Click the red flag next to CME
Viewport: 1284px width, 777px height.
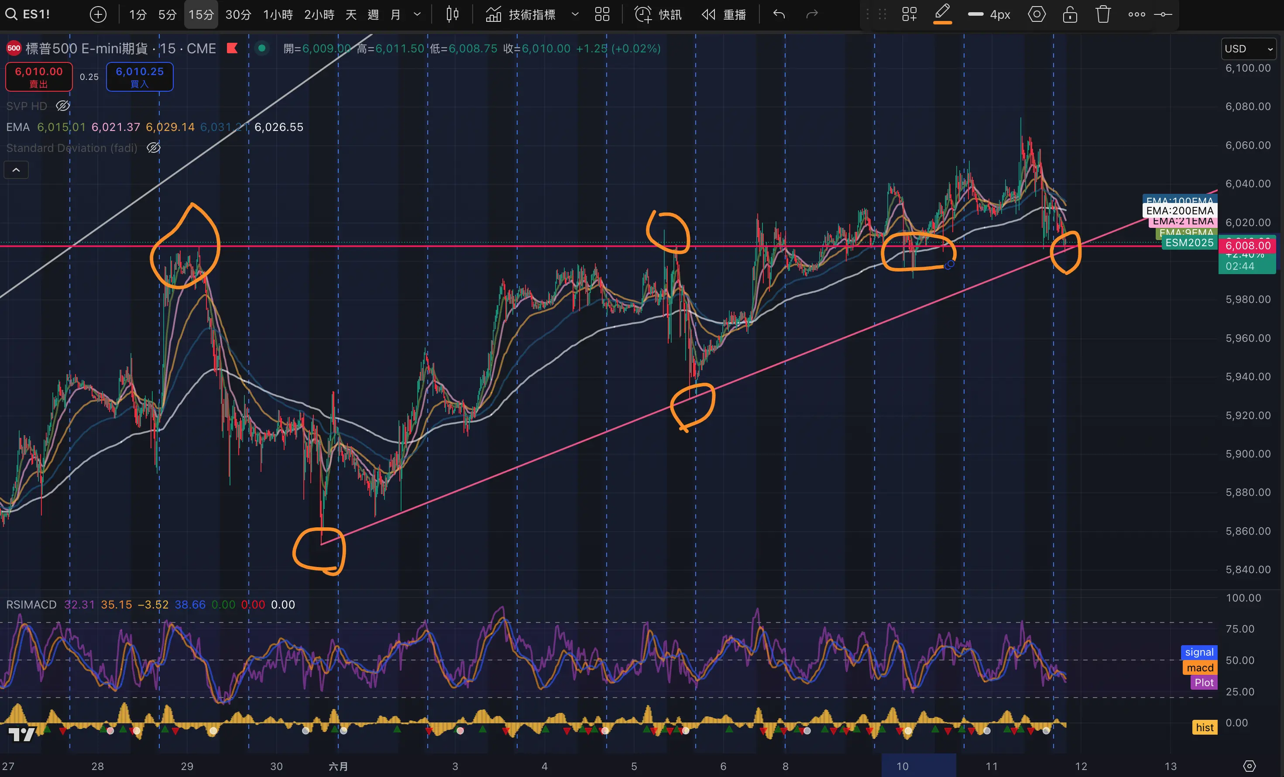point(233,48)
